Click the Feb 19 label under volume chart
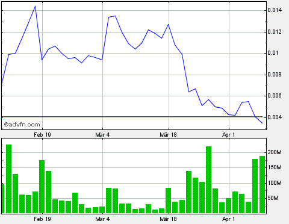 coord(42,219)
